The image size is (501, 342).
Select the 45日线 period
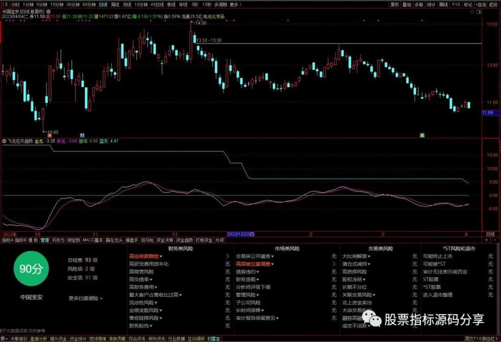[x=157, y=5]
